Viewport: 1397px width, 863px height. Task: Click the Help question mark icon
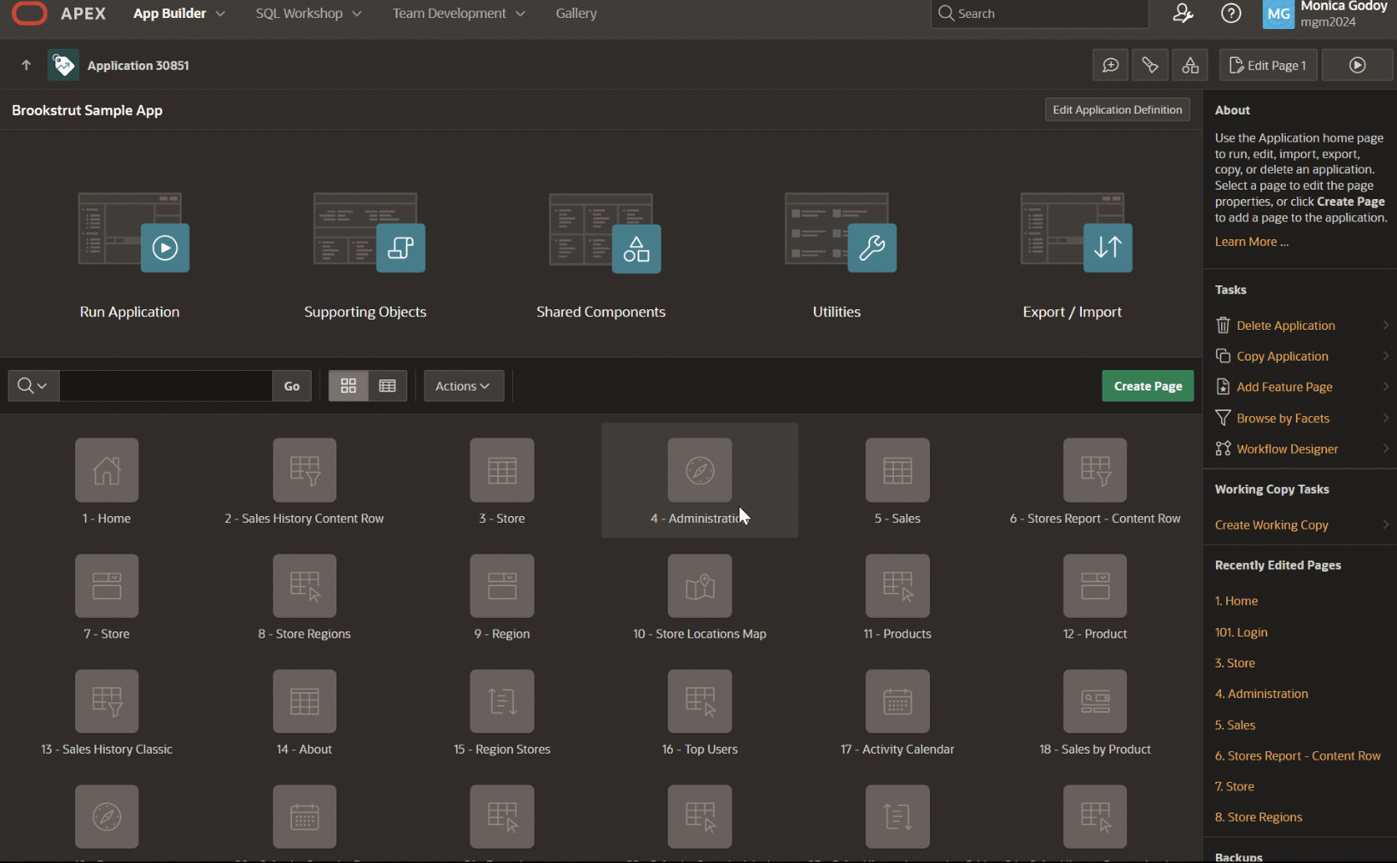point(1230,14)
